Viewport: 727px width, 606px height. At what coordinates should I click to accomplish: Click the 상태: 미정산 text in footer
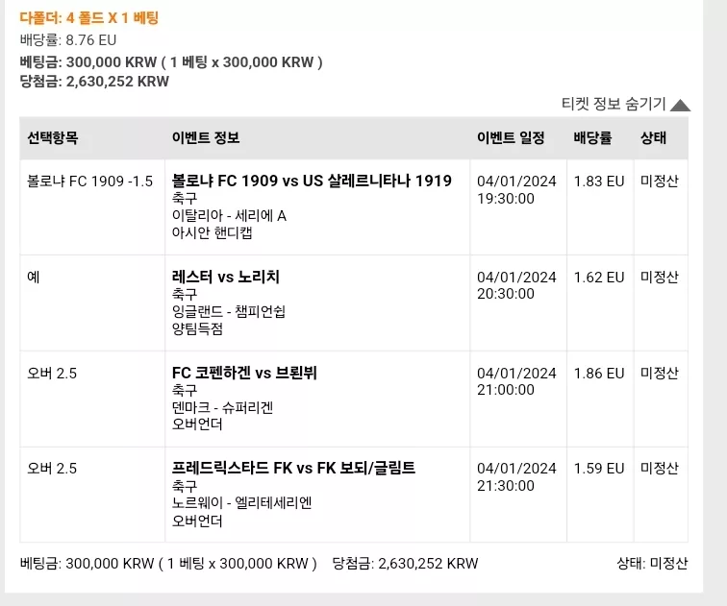click(x=652, y=564)
